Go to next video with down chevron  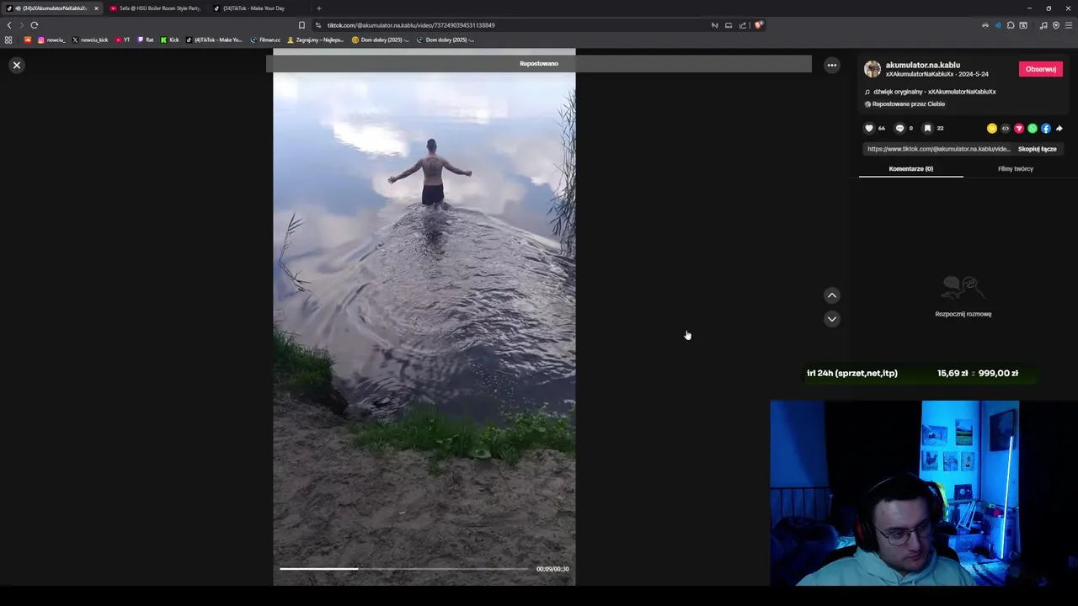point(832,318)
